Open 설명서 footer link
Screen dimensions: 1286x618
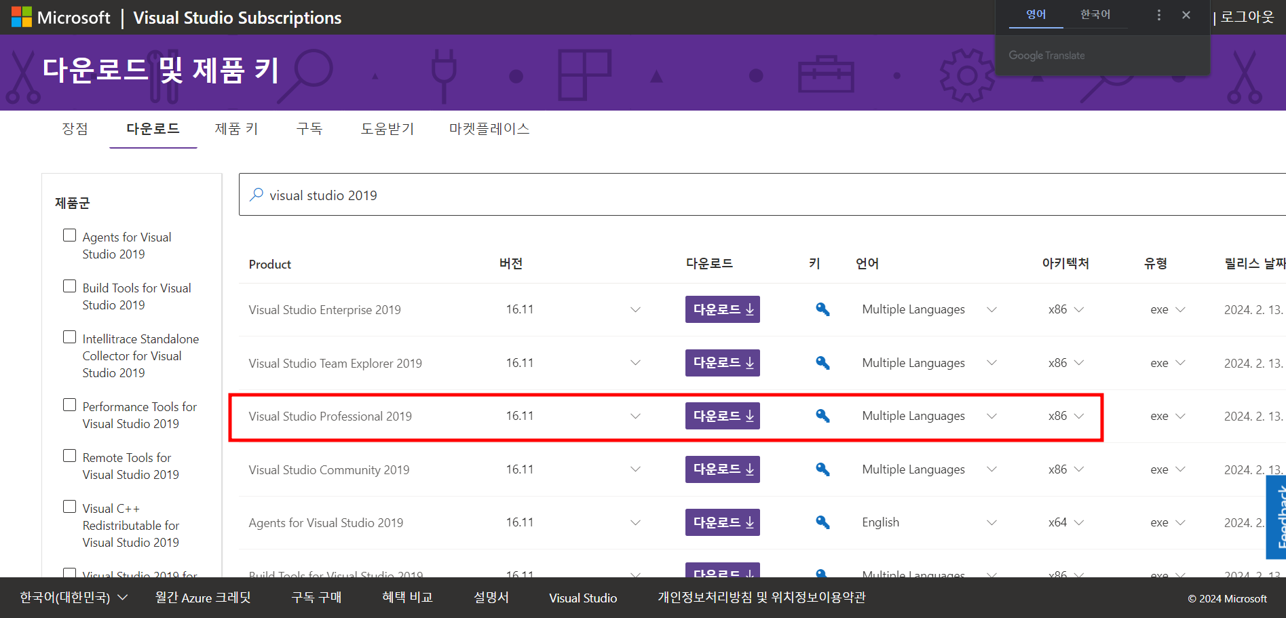coord(491,598)
